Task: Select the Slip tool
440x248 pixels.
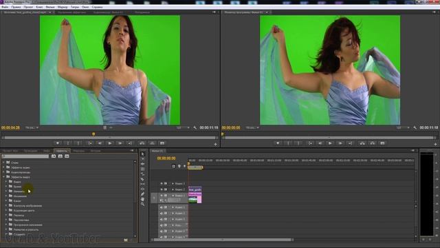Action: [142, 184]
